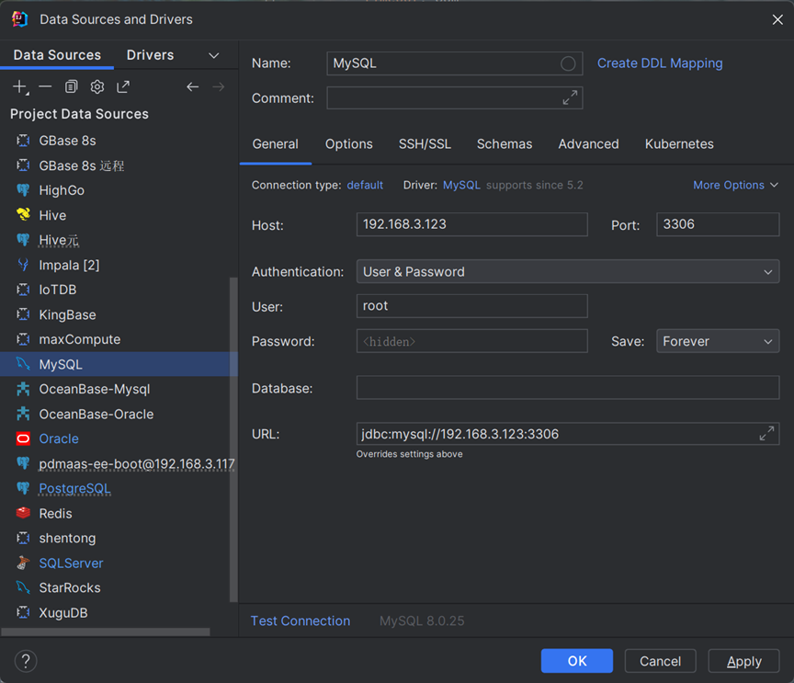Open the Save password dropdown
The width and height of the screenshot is (794, 683).
point(717,341)
